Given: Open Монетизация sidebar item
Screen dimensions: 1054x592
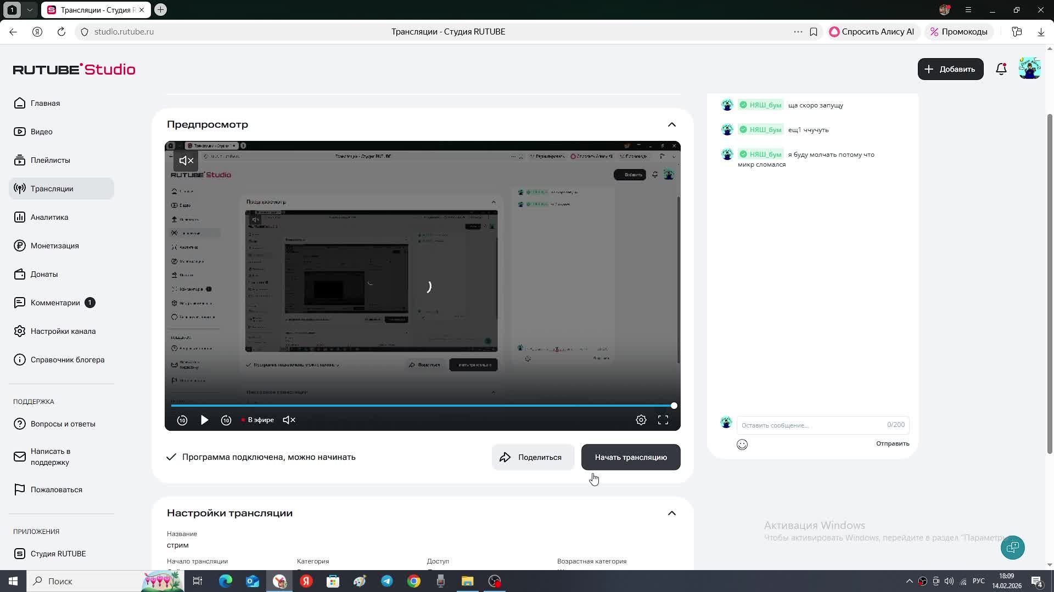Looking at the screenshot, I should pos(54,246).
